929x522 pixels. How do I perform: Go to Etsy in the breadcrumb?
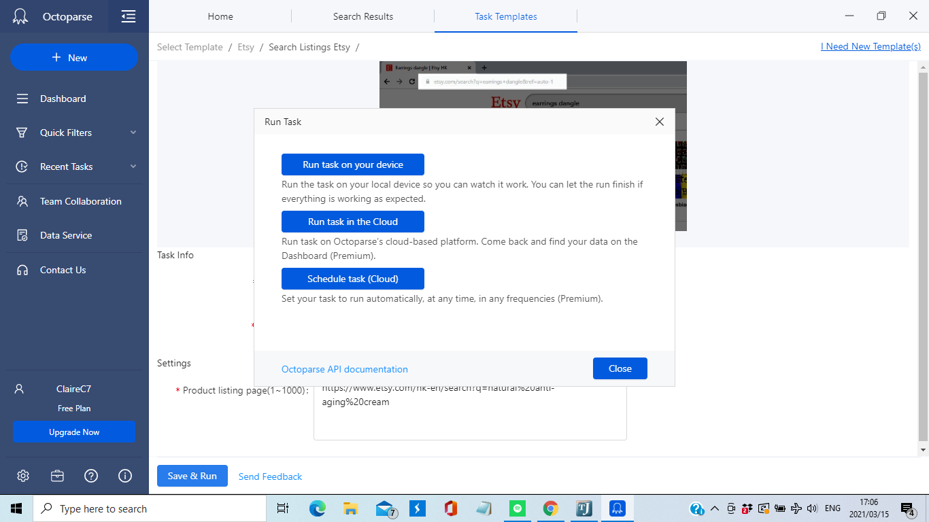pyautogui.click(x=246, y=47)
